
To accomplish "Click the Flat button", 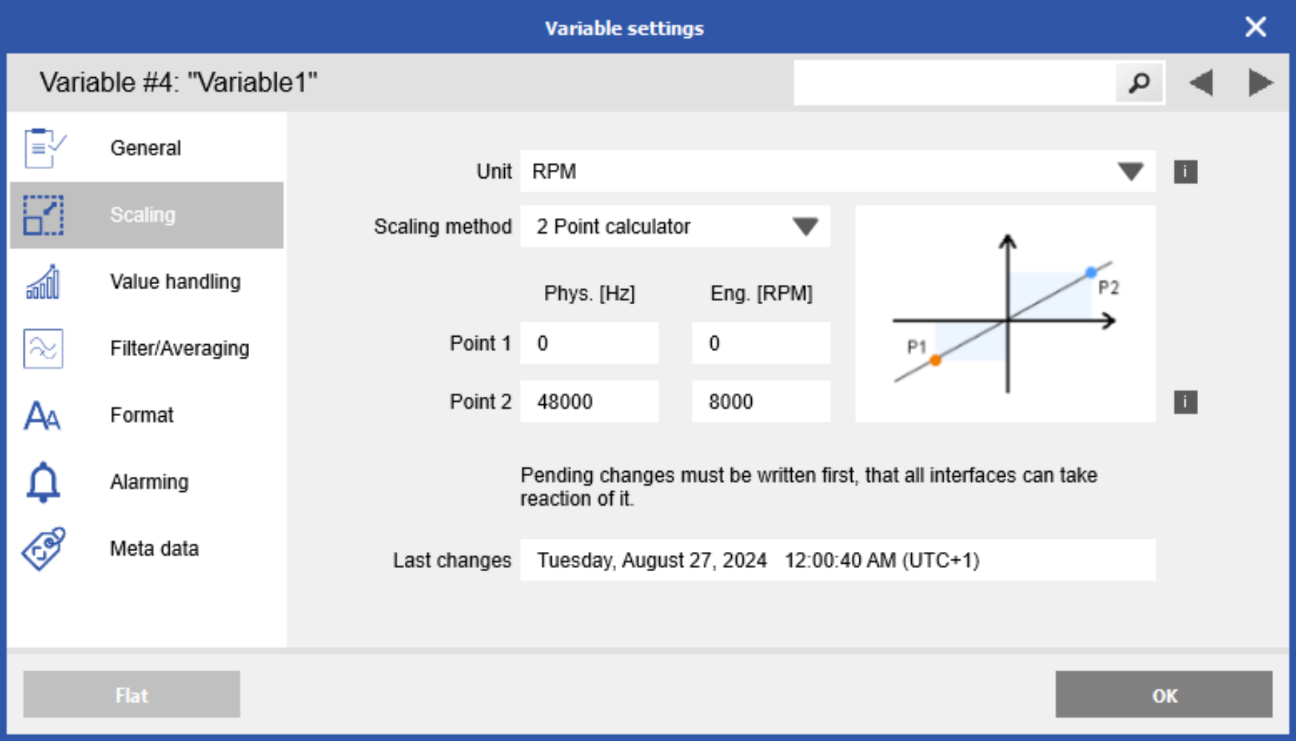I will 130,694.
